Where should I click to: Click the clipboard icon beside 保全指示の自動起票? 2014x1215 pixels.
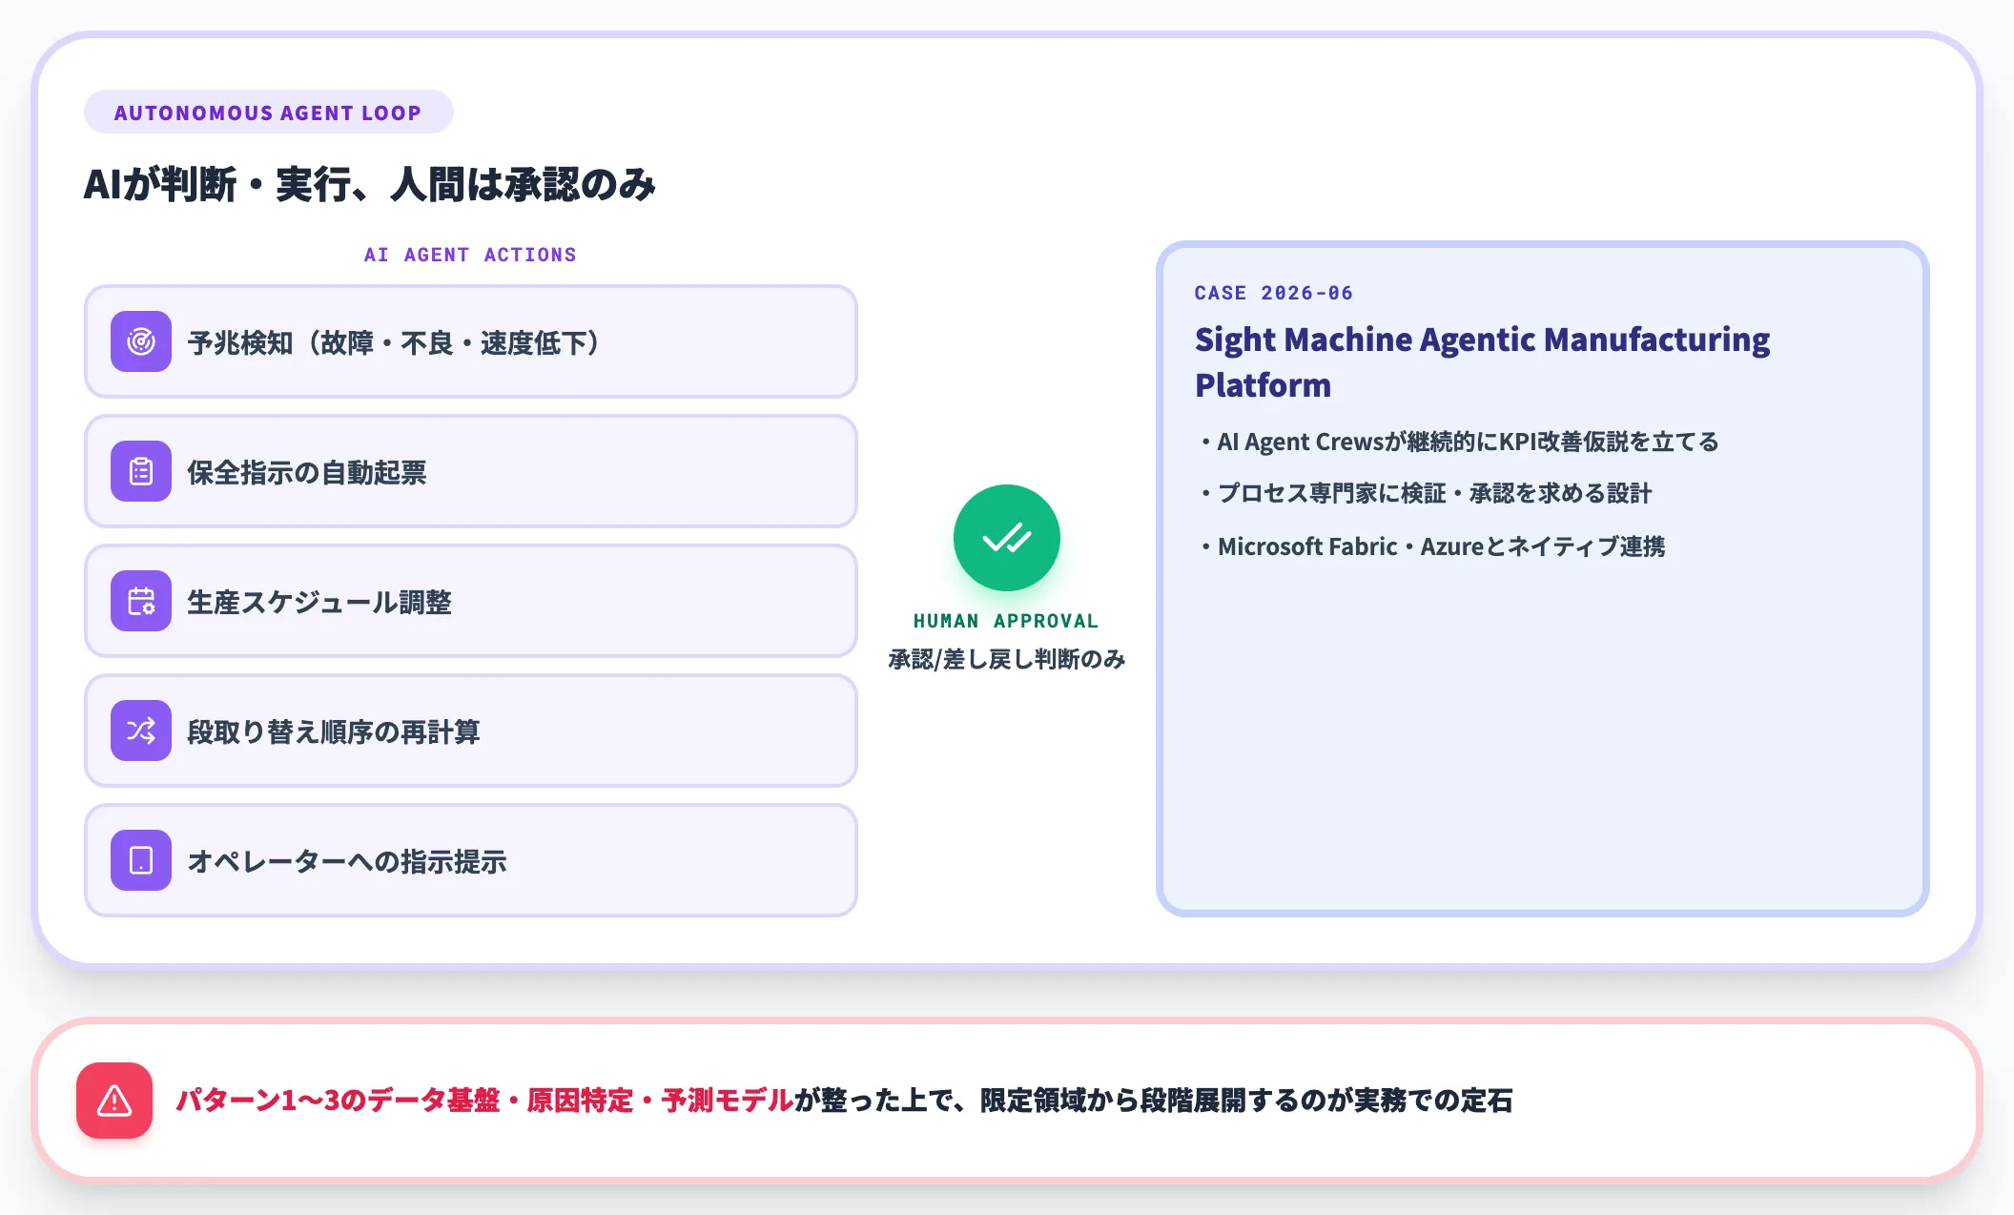click(x=141, y=471)
